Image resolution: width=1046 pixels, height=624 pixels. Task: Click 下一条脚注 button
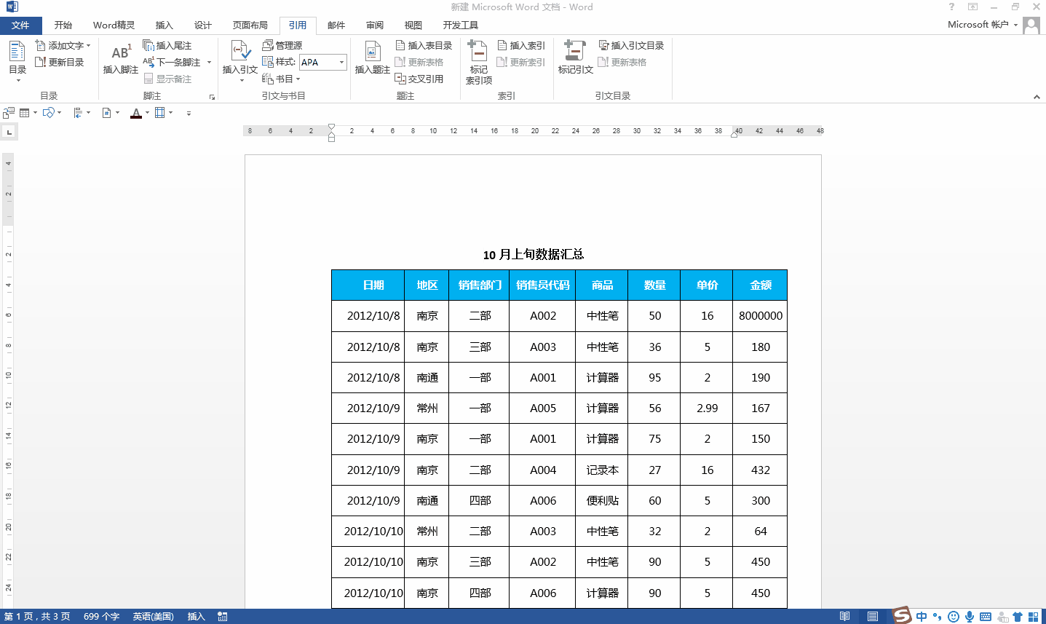pos(173,62)
